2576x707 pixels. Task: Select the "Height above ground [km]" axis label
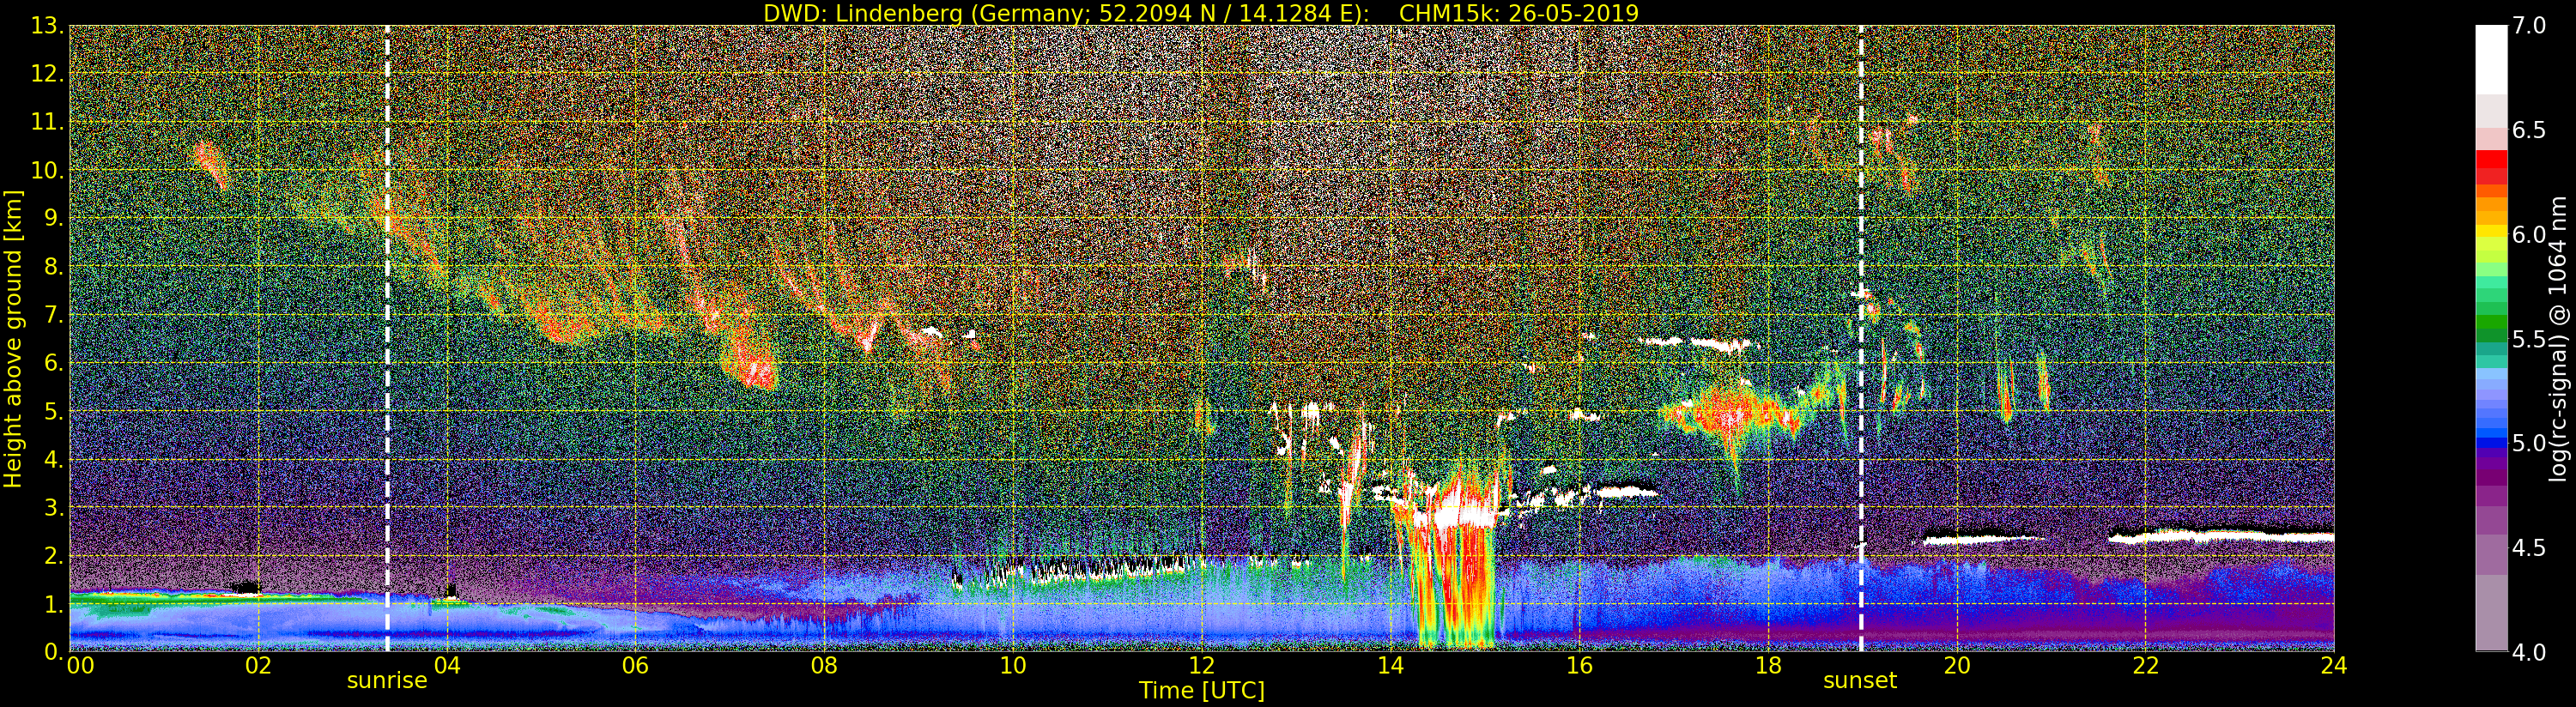click(x=13, y=338)
